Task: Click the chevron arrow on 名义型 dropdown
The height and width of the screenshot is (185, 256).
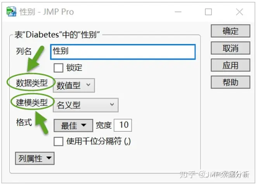Action: coord(112,104)
